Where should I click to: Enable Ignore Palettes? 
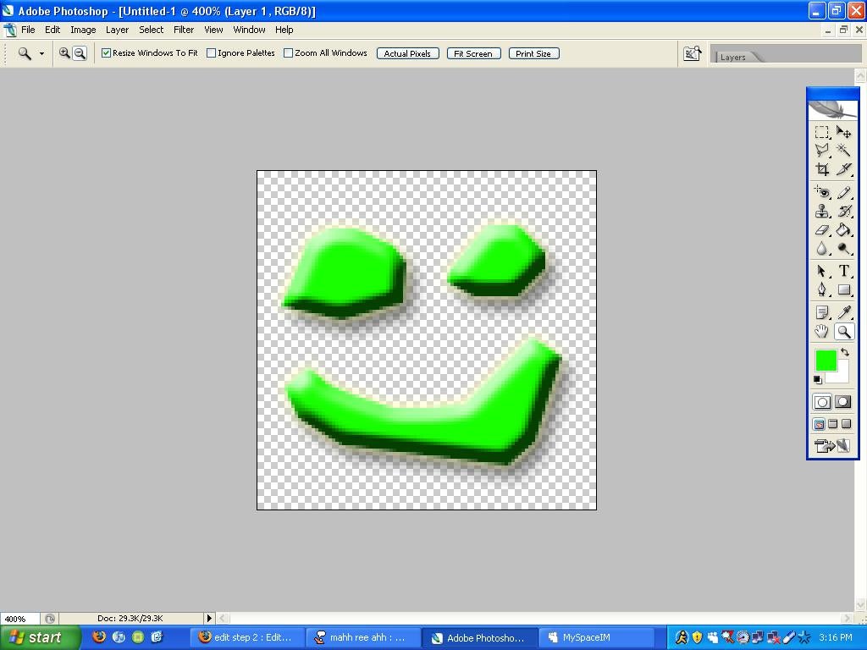[210, 52]
